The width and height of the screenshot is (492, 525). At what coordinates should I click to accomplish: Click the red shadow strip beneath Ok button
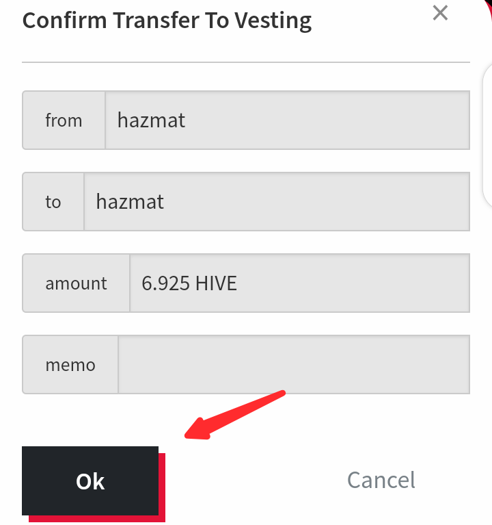97,519
